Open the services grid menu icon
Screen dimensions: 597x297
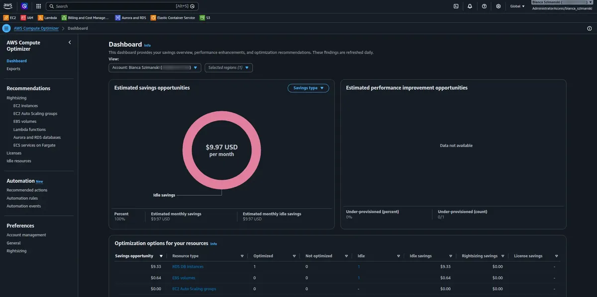(x=39, y=6)
